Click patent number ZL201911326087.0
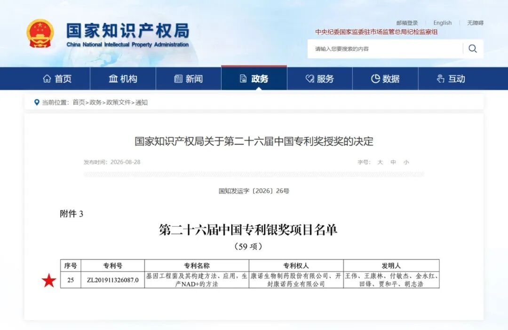This screenshot has height=330, width=508. [x=113, y=280]
